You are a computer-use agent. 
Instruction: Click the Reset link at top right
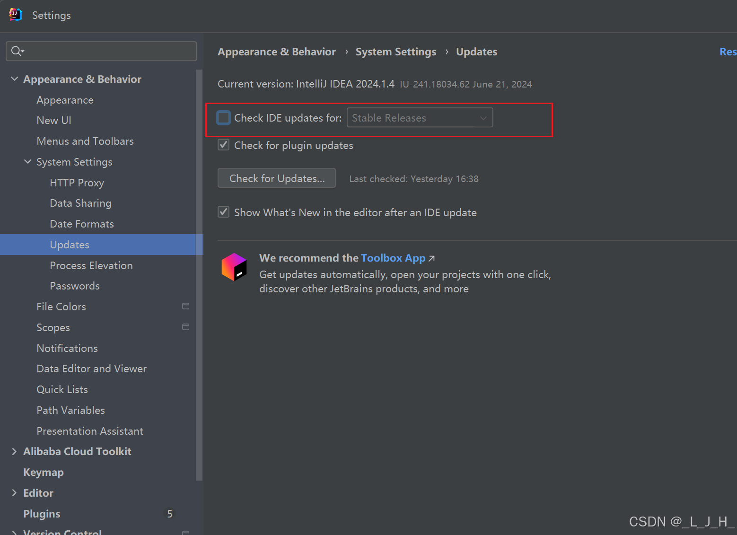728,52
